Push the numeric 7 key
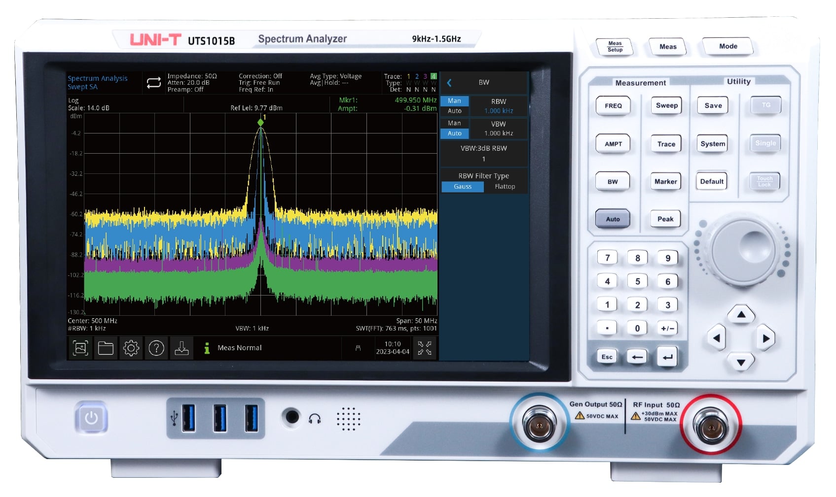Viewport: 836px width, 497px height. pos(607,258)
